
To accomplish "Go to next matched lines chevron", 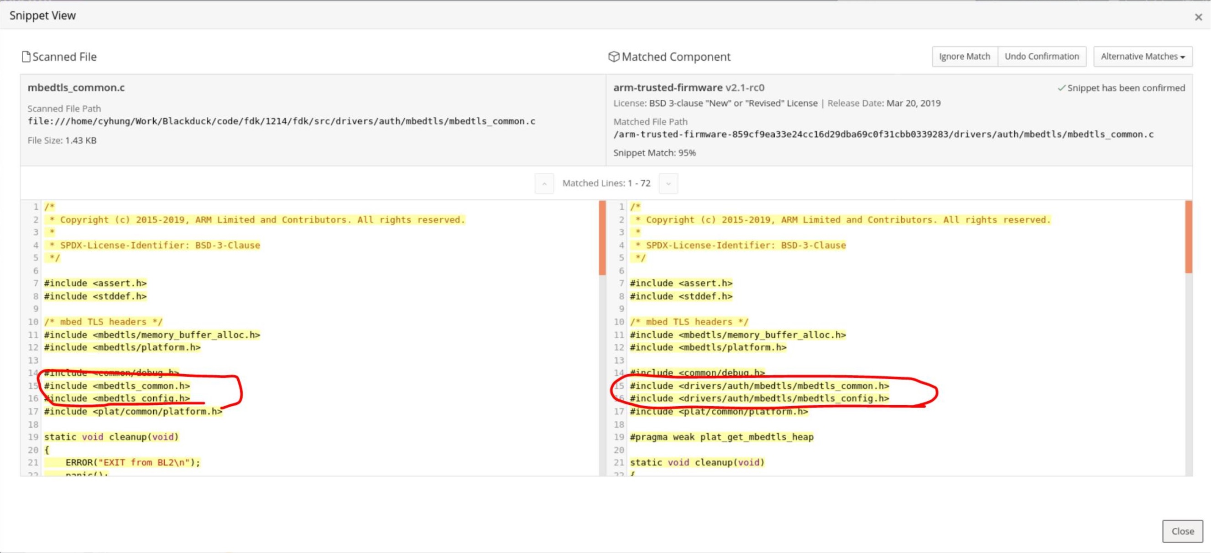I will click(x=668, y=184).
